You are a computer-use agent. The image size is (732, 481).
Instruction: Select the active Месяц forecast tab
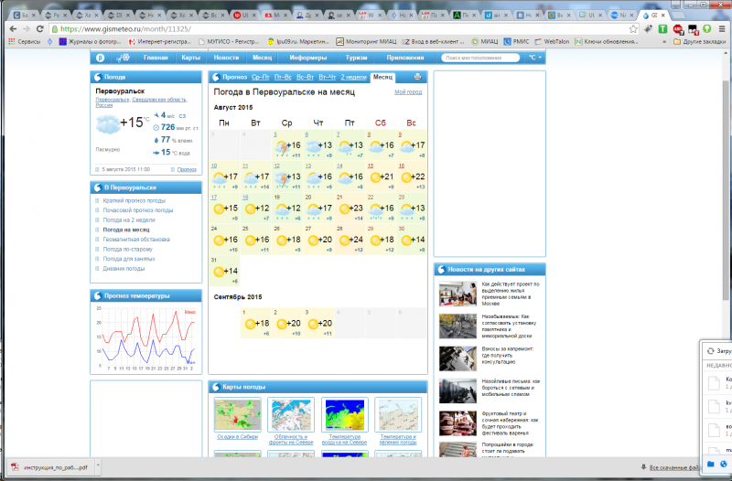point(382,77)
